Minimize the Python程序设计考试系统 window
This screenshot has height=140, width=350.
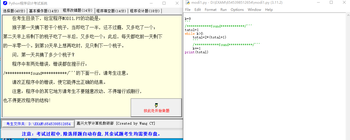(x=151, y=3)
